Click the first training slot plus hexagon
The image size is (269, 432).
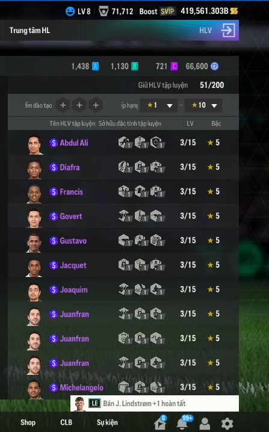click(63, 105)
